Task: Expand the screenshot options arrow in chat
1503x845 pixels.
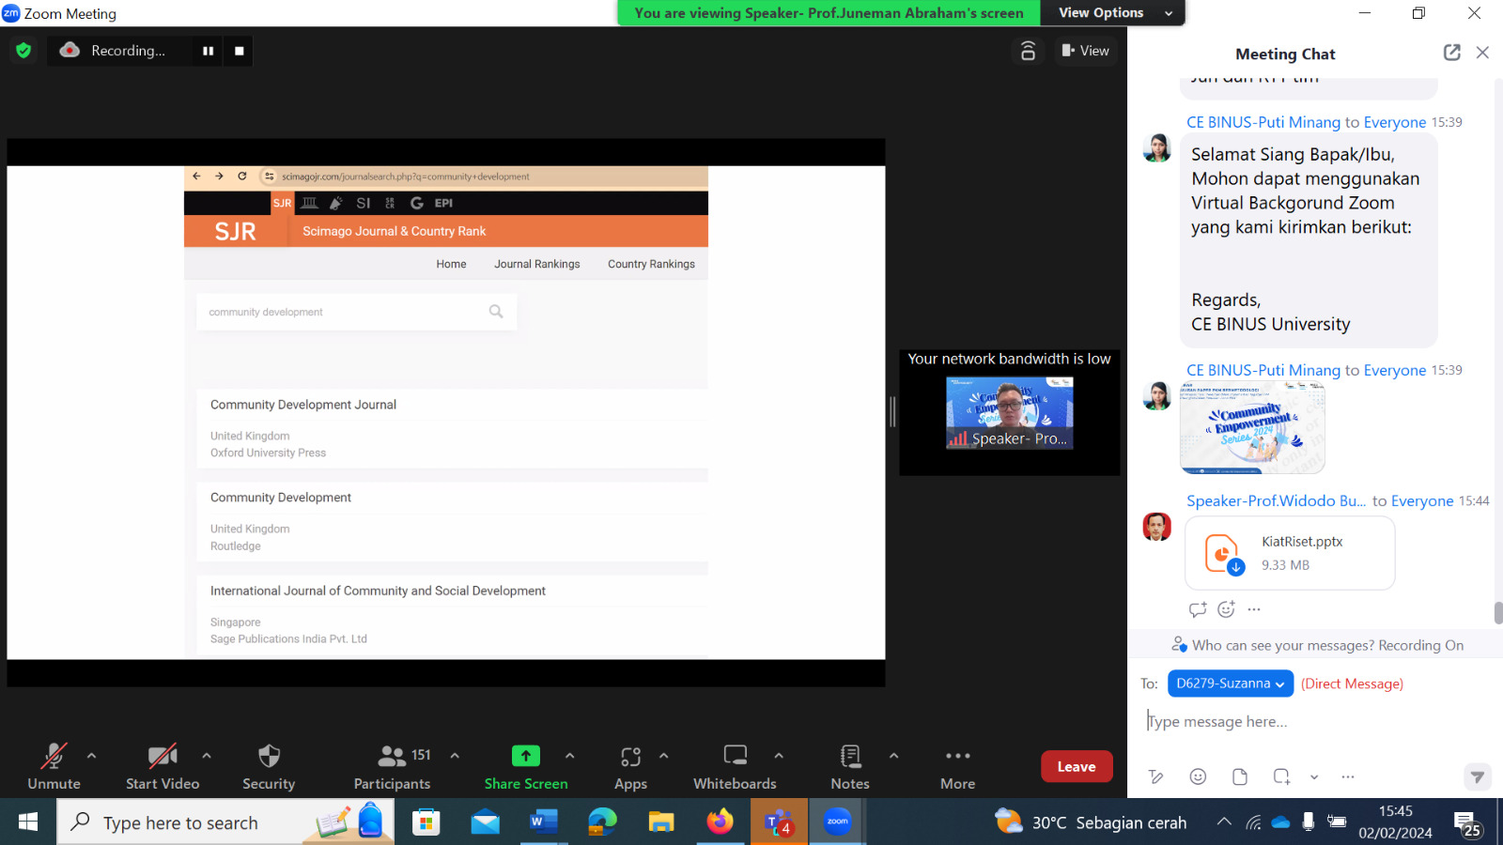Action: pyautogui.click(x=1314, y=776)
